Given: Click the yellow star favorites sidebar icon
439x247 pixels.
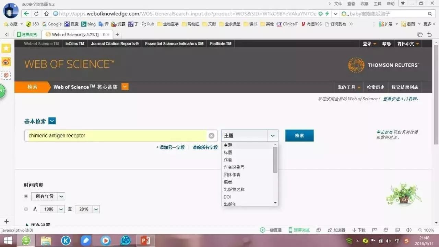Looking at the screenshot, I should pyautogui.click(x=6, y=48).
